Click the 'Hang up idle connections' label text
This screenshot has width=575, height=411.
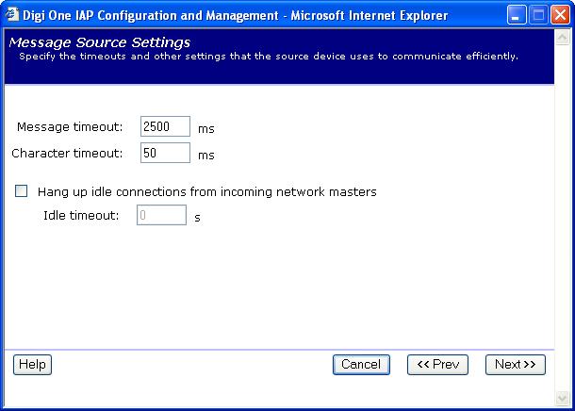coord(206,191)
